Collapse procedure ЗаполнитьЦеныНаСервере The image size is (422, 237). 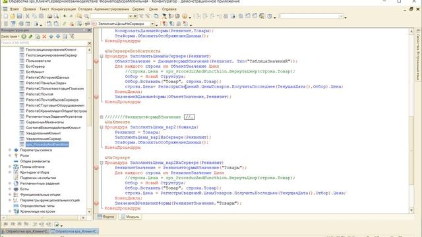[x=102, y=56]
